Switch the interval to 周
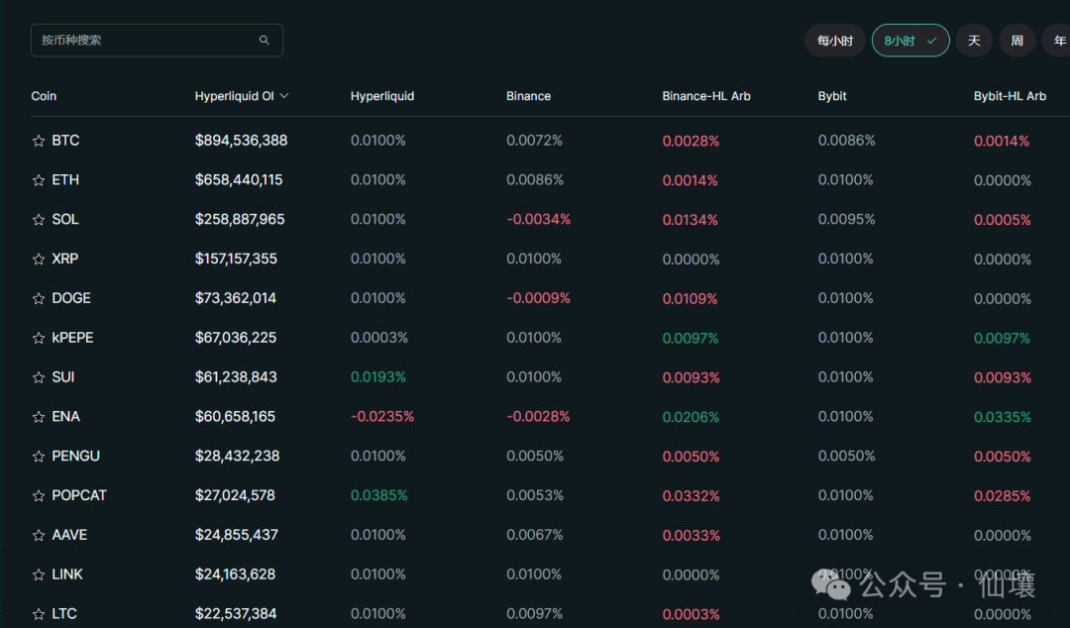Image resolution: width=1070 pixels, height=628 pixels. 1016,41
